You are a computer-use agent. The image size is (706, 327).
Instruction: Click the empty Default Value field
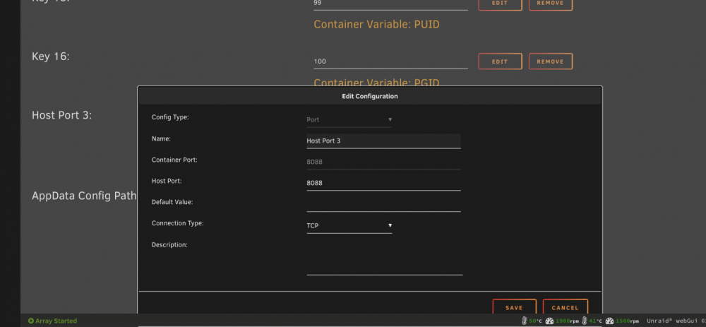(383, 205)
